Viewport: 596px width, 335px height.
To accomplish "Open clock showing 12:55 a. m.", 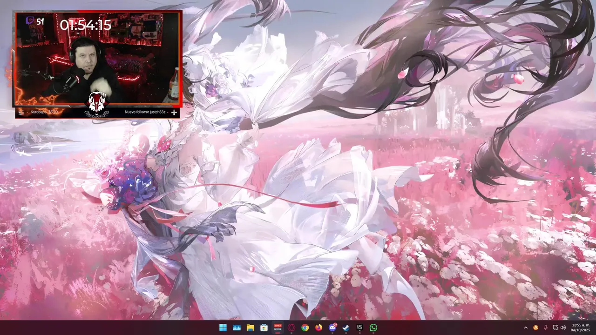I will point(580,328).
